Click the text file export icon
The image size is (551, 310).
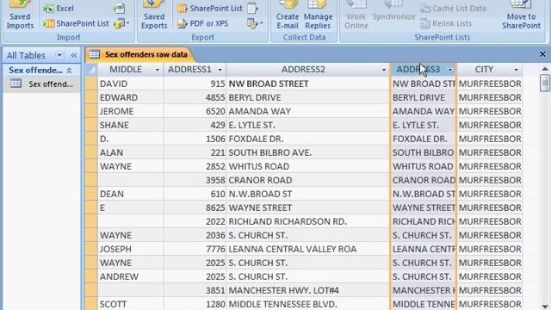click(x=252, y=9)
